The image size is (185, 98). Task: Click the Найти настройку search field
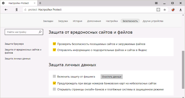(24, 32)
